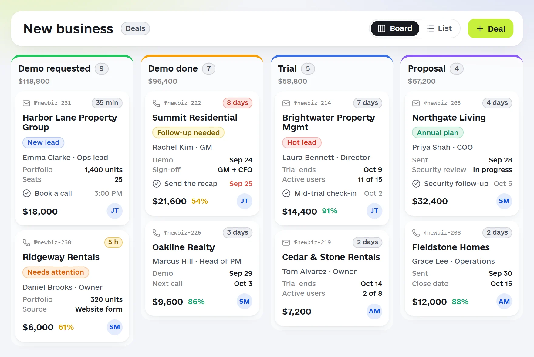Open AM avatar on Fieldstone Homes card
This screenshot has height=357, width=534.
504,302
